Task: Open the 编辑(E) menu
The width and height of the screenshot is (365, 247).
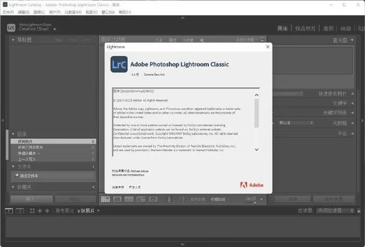Action: click(23, 12)
